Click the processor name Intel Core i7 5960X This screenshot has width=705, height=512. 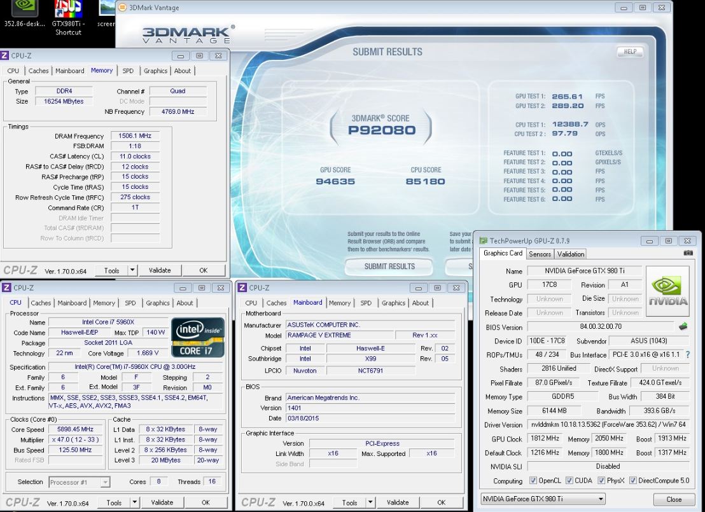point(108,322)
